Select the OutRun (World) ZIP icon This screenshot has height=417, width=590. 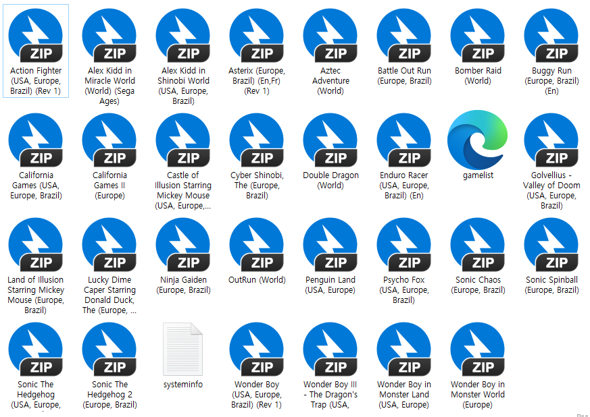pos(257,245)
